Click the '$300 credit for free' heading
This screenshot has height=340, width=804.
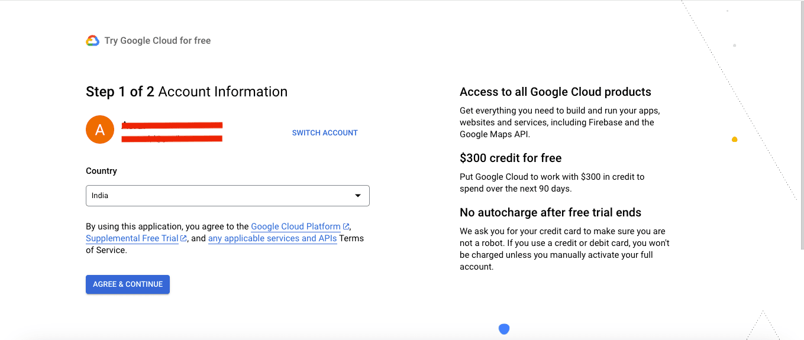(511, 158)
